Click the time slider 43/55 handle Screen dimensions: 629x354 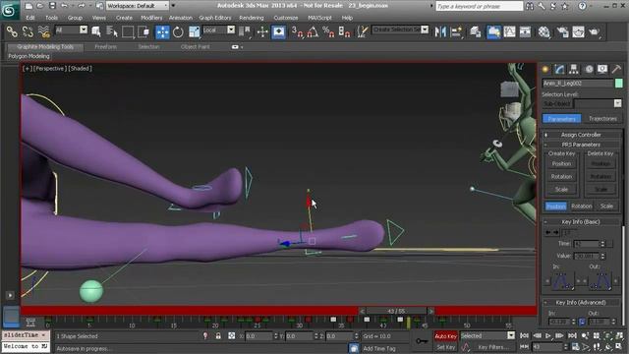pyautogui.click(x=396, y=311)
